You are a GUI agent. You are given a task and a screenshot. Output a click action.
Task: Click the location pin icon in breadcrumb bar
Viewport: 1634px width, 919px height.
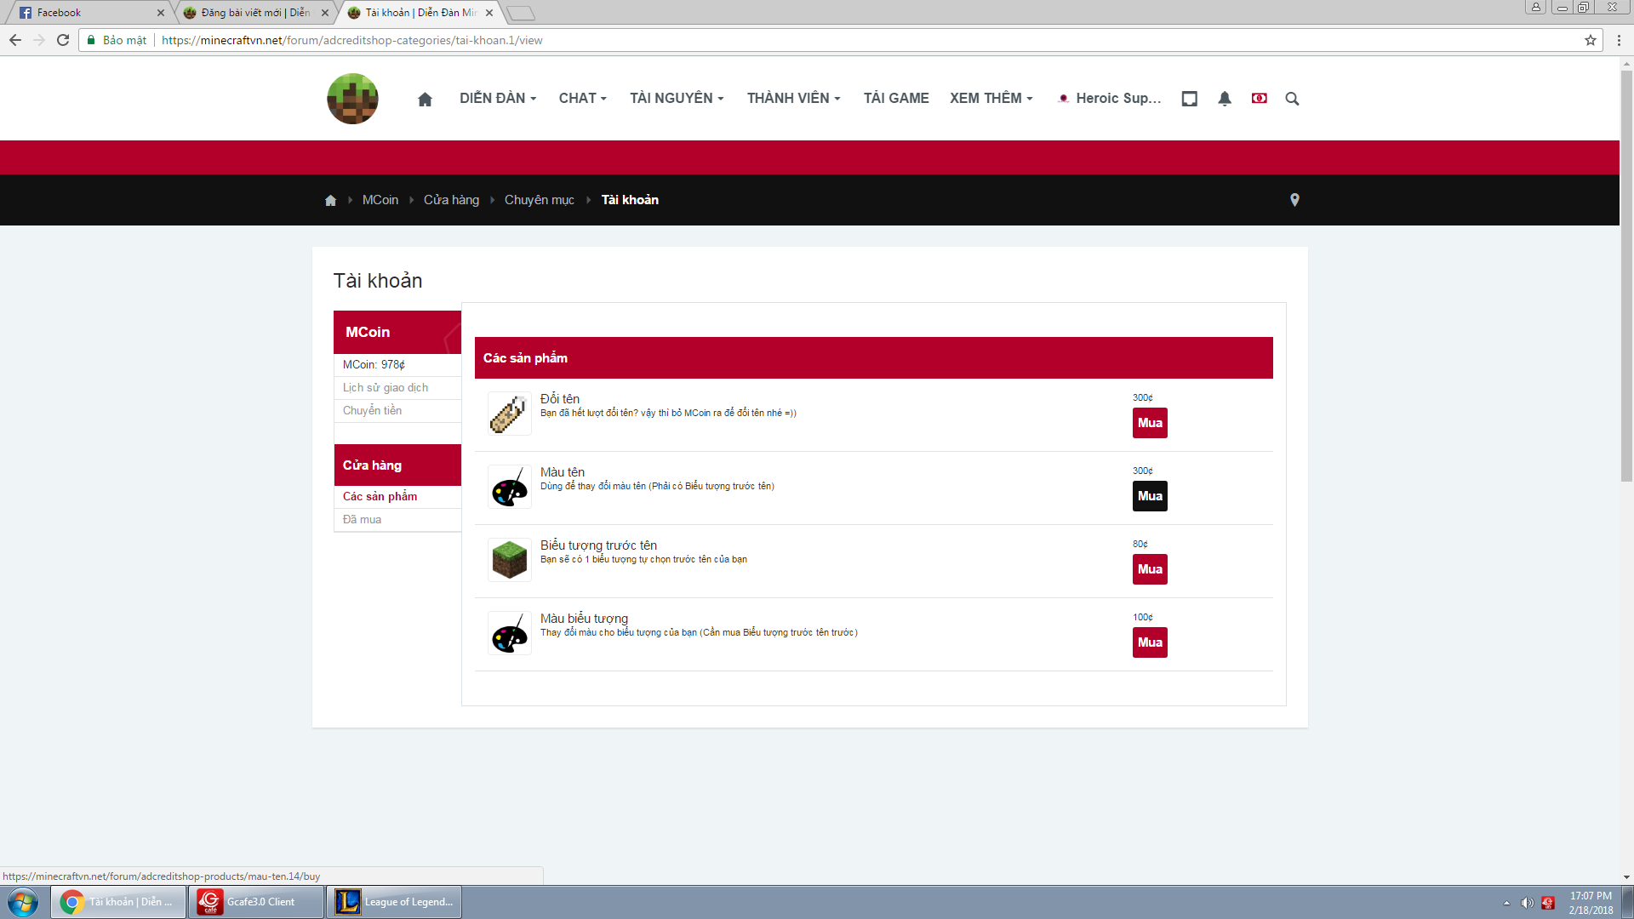pyautogui.click(x=1294, y=200)
